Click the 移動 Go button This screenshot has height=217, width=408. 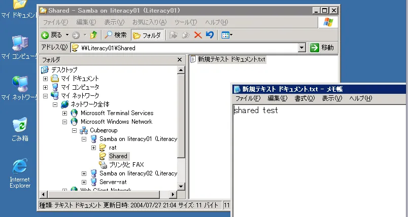(322, 48)
